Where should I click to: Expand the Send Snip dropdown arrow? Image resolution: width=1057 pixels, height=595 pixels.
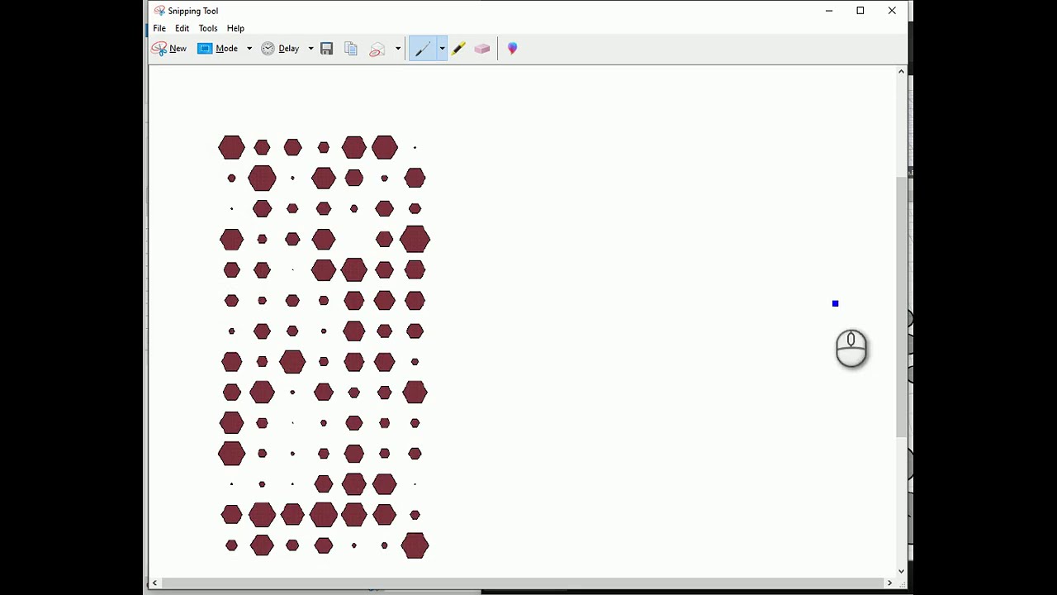coord(398,49)
